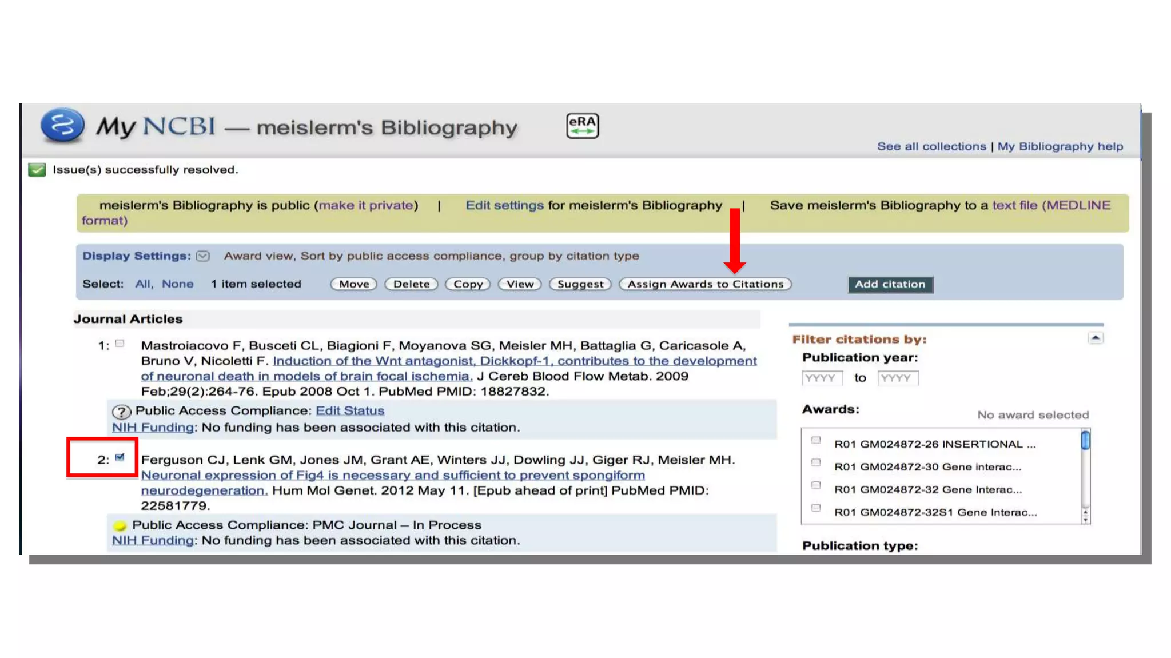
Task: Check the box for citation 1
Action: [x=120, y=344]
